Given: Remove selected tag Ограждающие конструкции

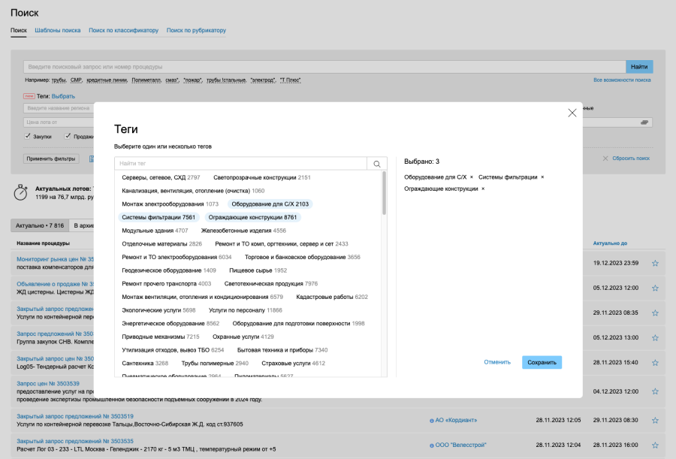Looking at the screenshot, I should pos(483,189).
